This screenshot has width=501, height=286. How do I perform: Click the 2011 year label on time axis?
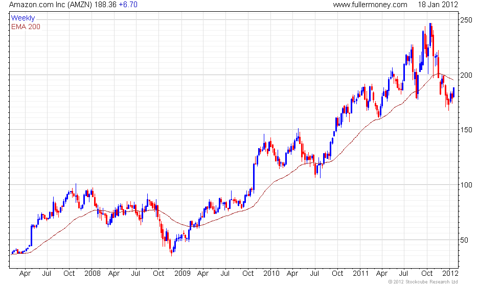[361, 274]
